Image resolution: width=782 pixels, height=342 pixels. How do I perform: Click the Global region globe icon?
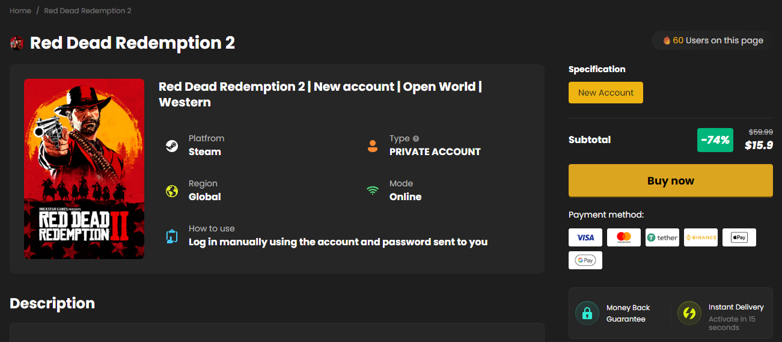pyautogui.click(x=172, y=191)
